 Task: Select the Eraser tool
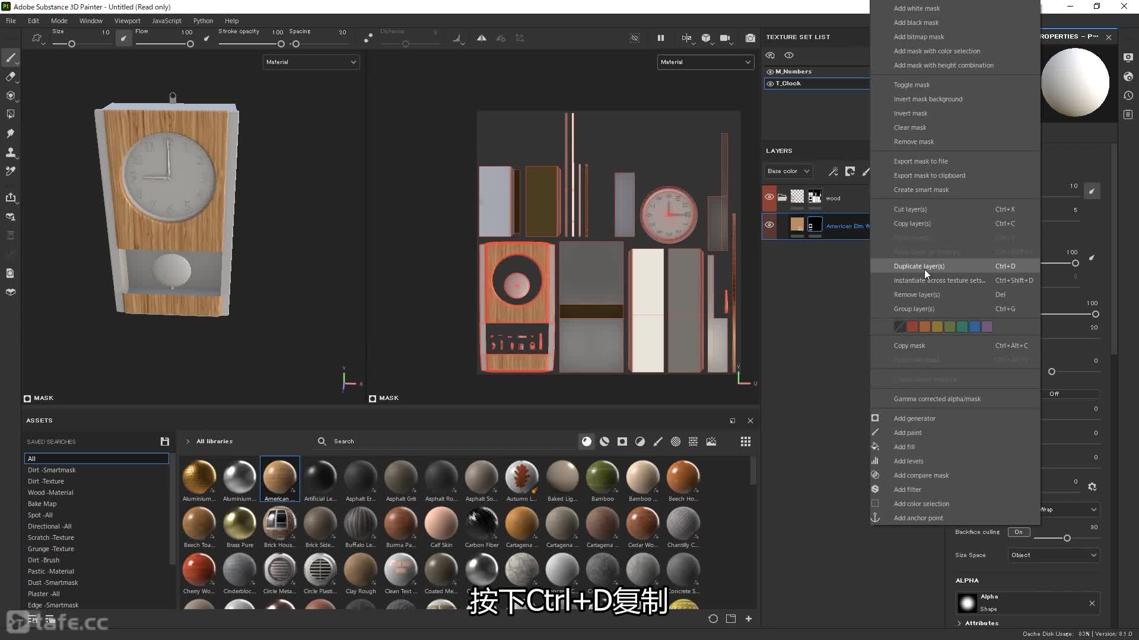10,76
